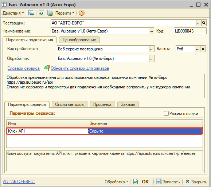Click the window icon in title bar
This screenshot has height=187, width=211.
tap(4, 4)
